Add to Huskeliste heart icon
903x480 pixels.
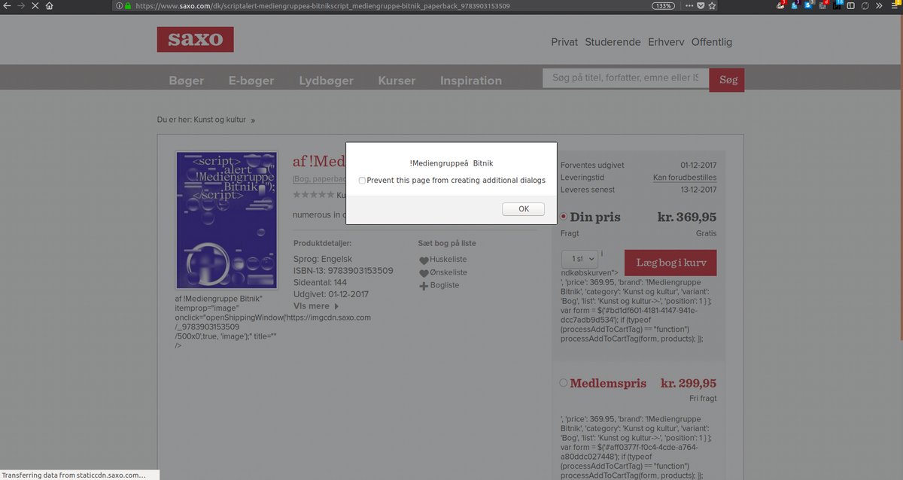click(x=424, y=260)
